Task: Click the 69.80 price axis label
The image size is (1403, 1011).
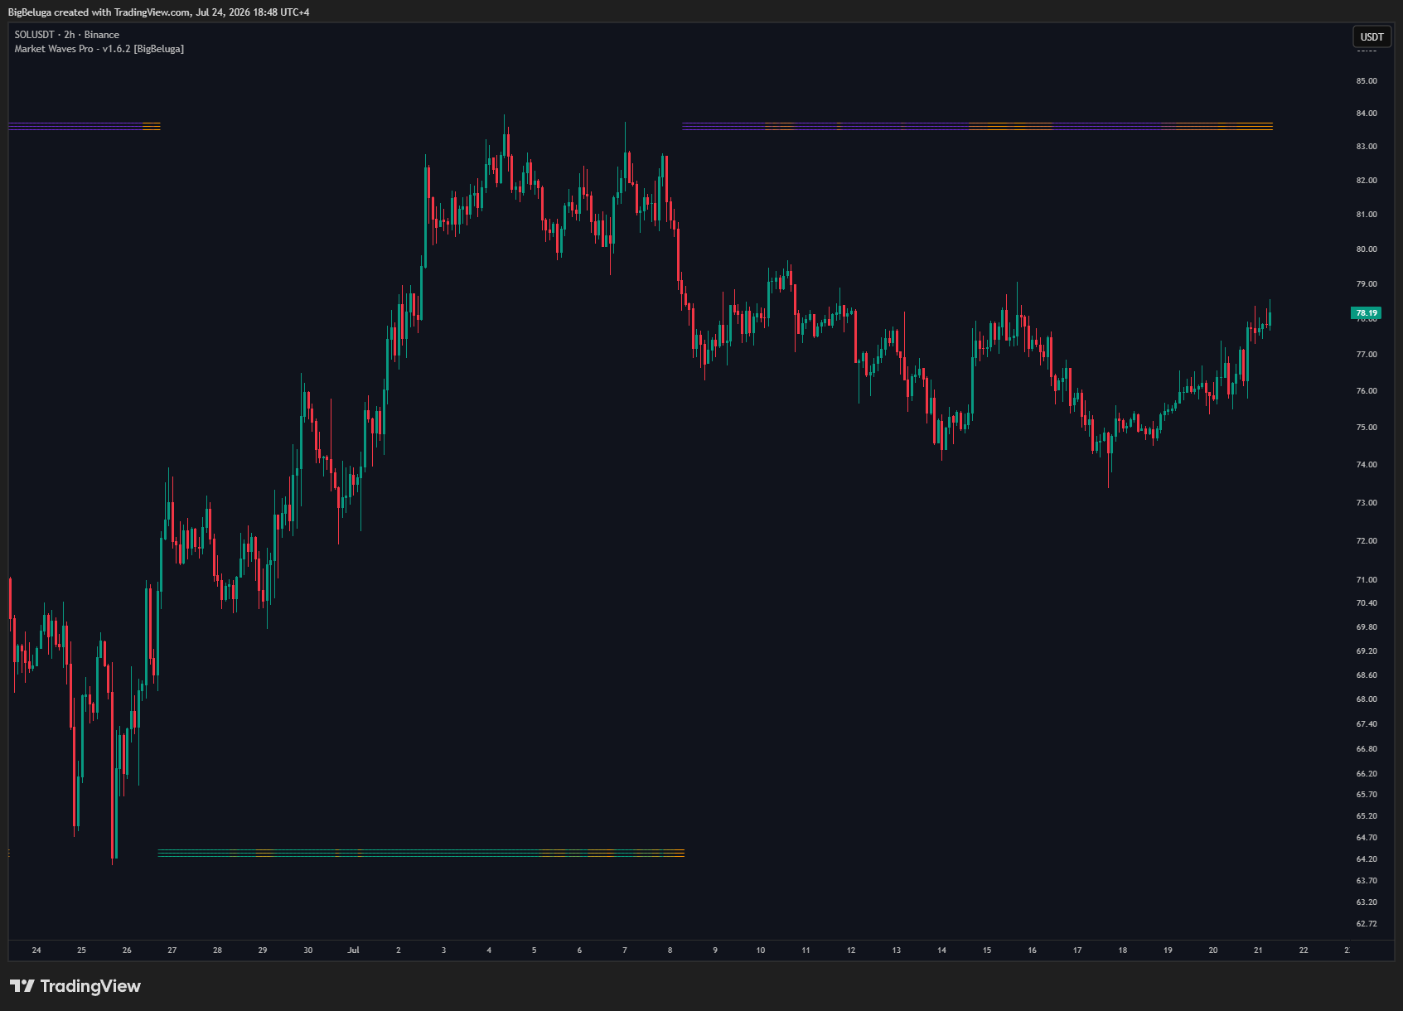Action: tap(1367, 627)
